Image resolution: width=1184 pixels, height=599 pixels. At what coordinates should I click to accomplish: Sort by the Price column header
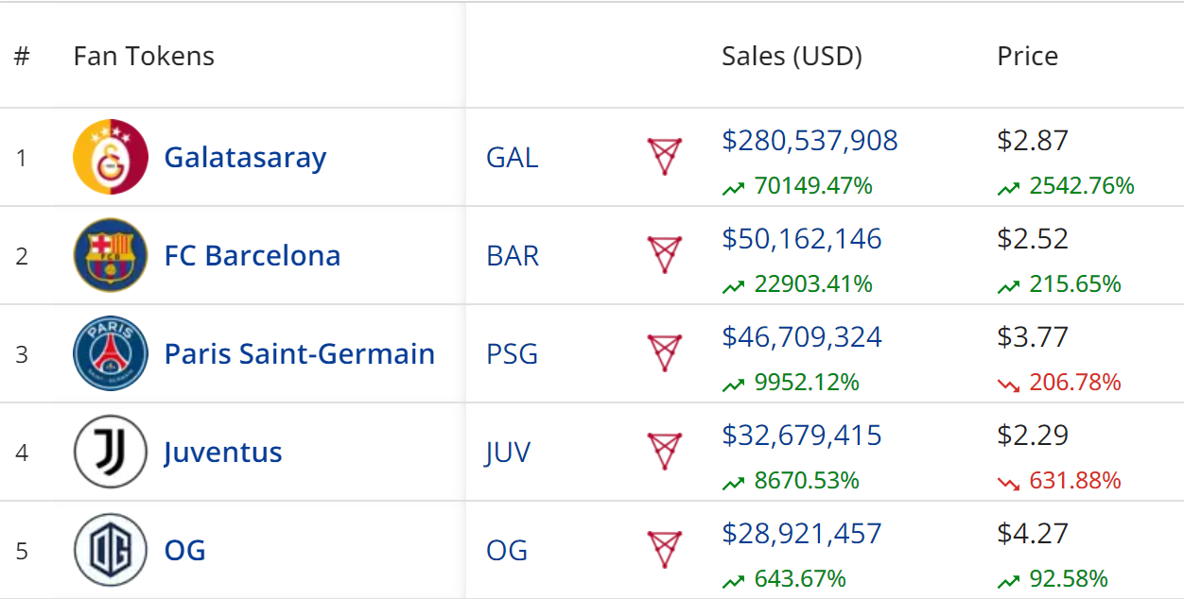tap(1027, 56)
